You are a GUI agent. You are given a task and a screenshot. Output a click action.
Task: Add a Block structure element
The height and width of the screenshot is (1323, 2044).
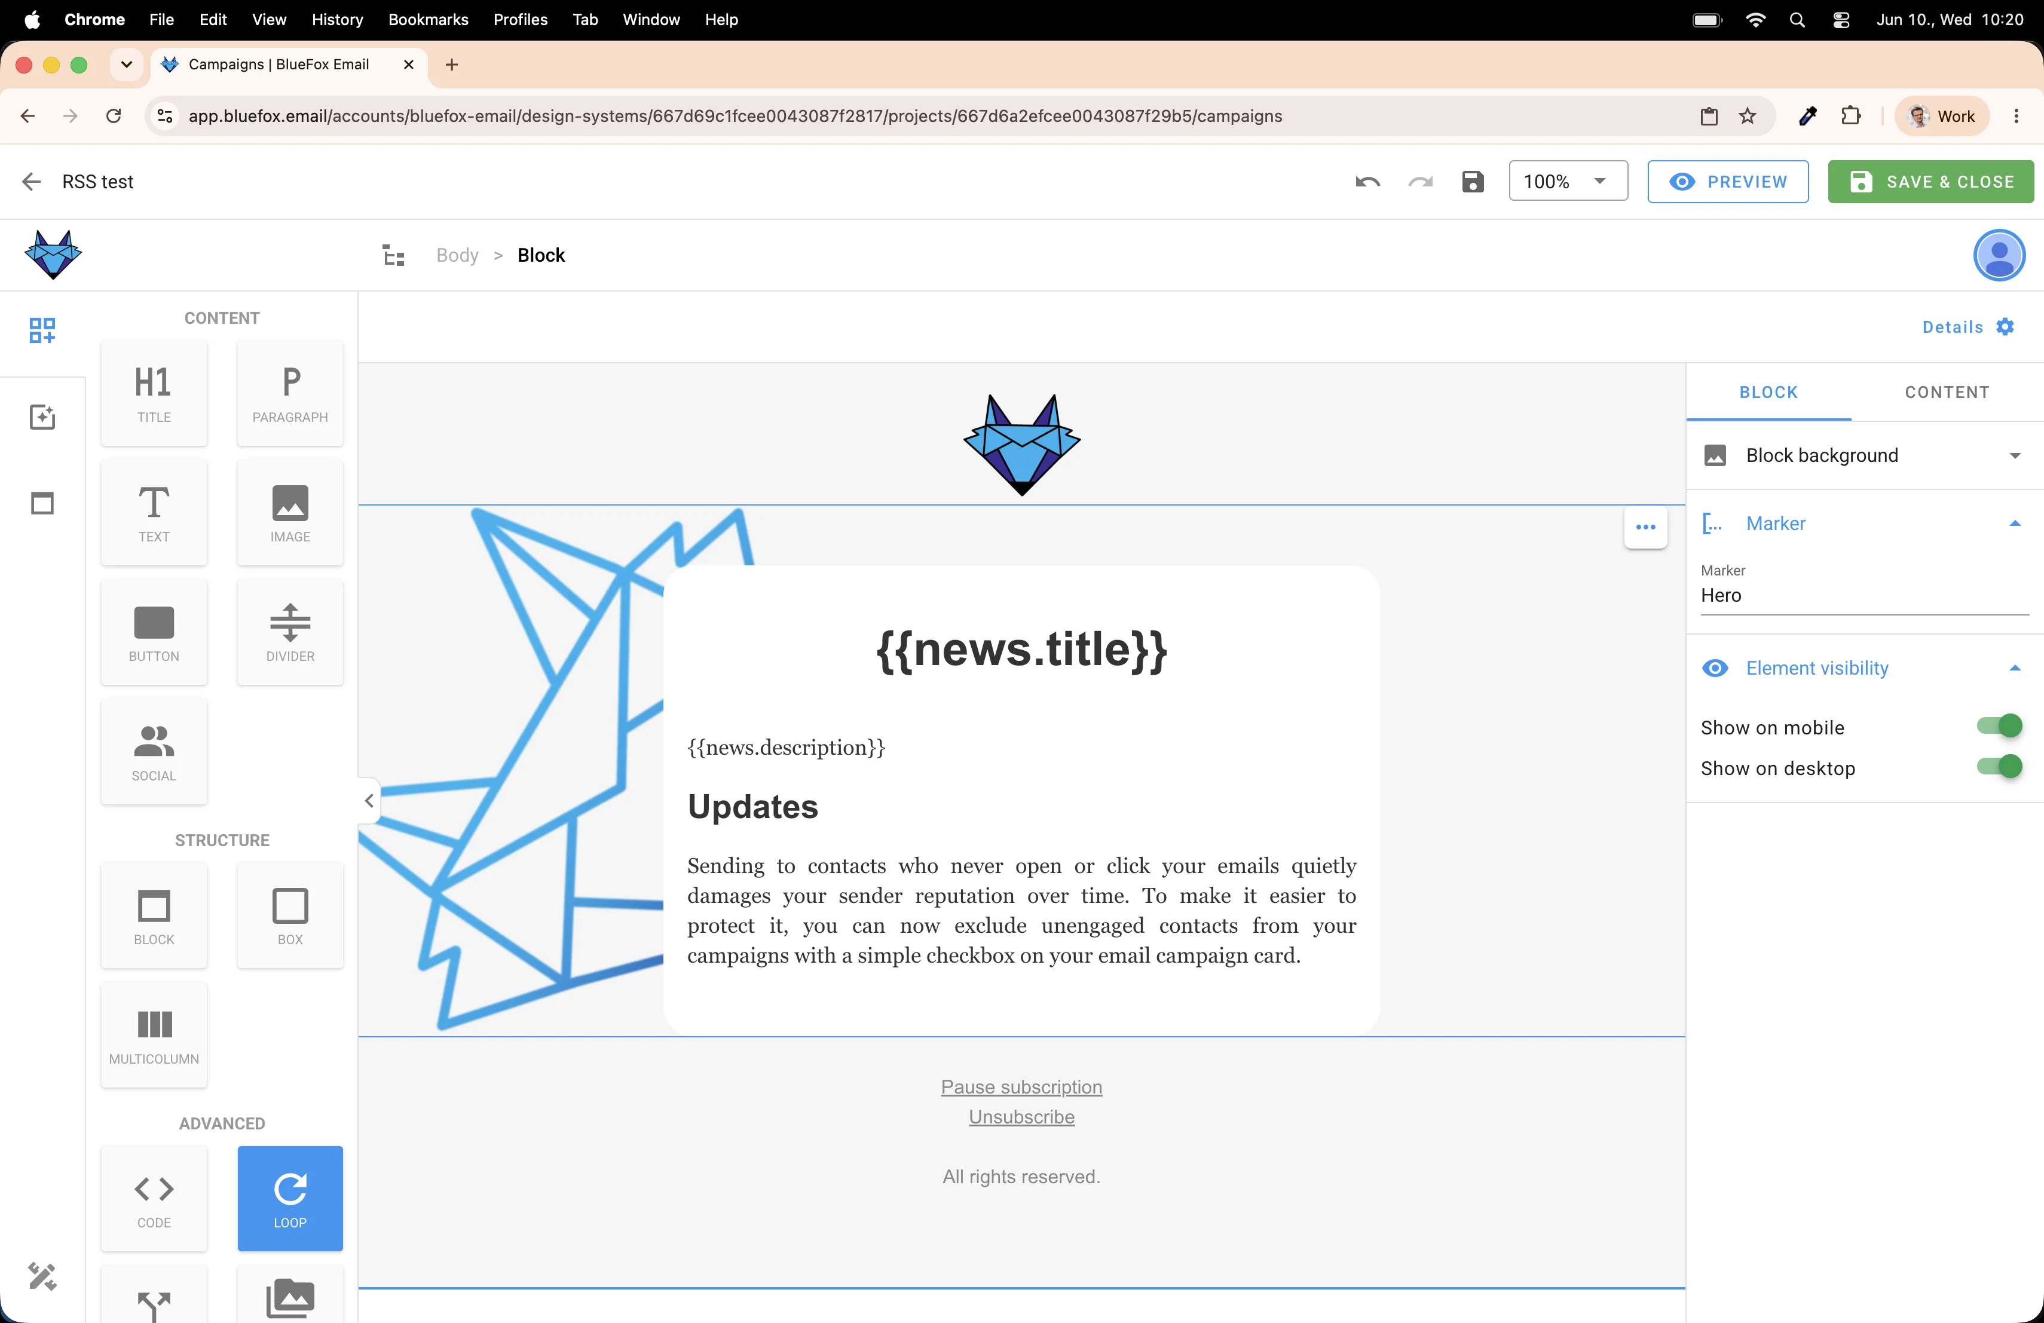tap(154, 915)
